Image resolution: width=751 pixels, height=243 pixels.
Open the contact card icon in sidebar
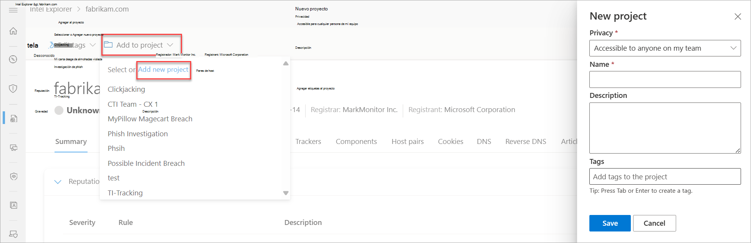(13, 205)
